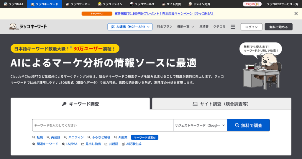
Task: Open the サジェストキーワード search type dropdown
Action: click(x=200, y=125)
